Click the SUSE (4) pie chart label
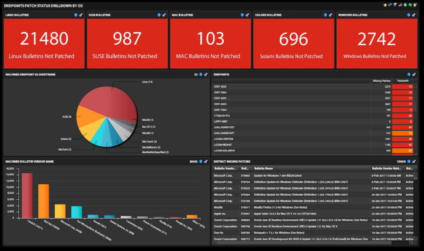 coord(67,117)
